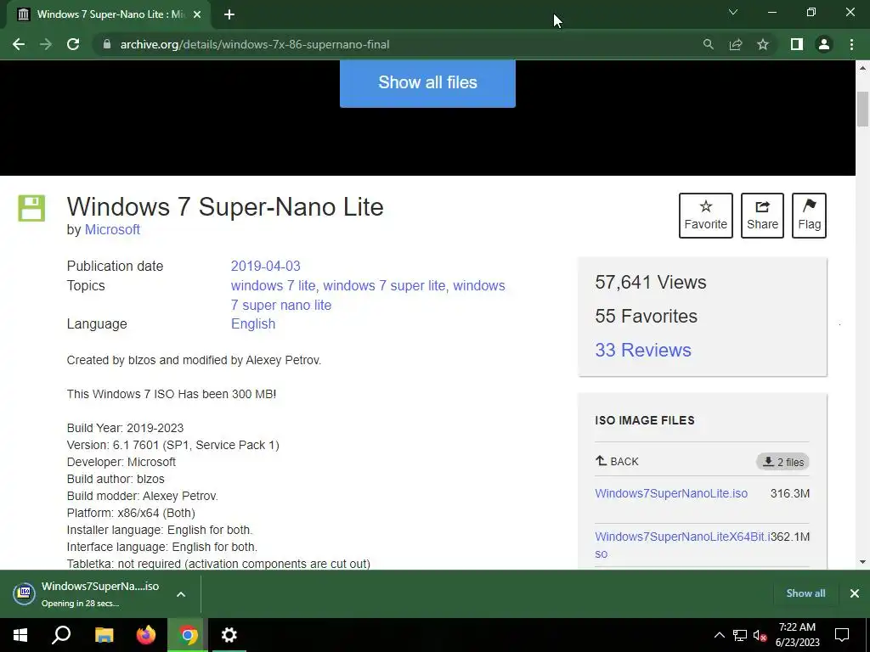870x652 pixels.
Task: Open the English language link
Action: [253, 323]
